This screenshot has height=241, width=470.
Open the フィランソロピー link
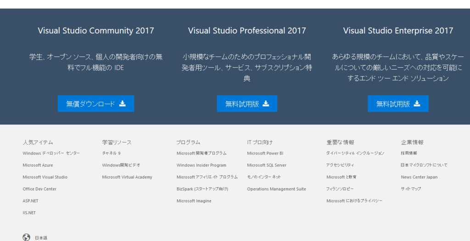click(340, 189)
